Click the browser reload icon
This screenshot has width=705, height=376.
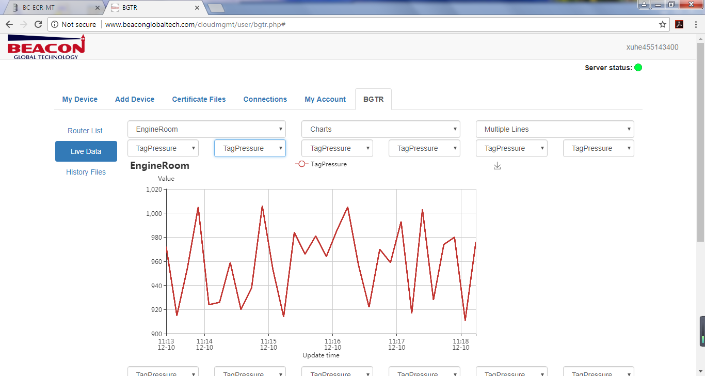click(38, 24)
